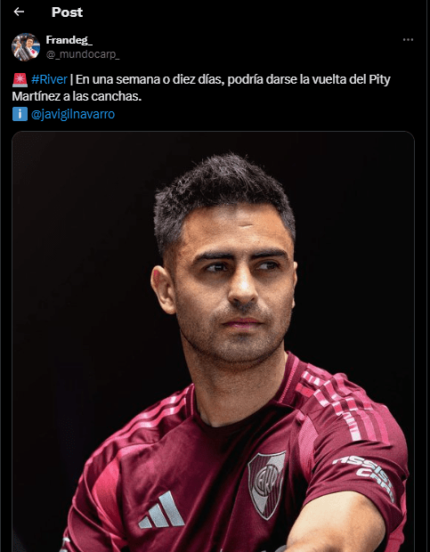
Task: Click the River Plate crest on jersey
Action: point(265,484)
